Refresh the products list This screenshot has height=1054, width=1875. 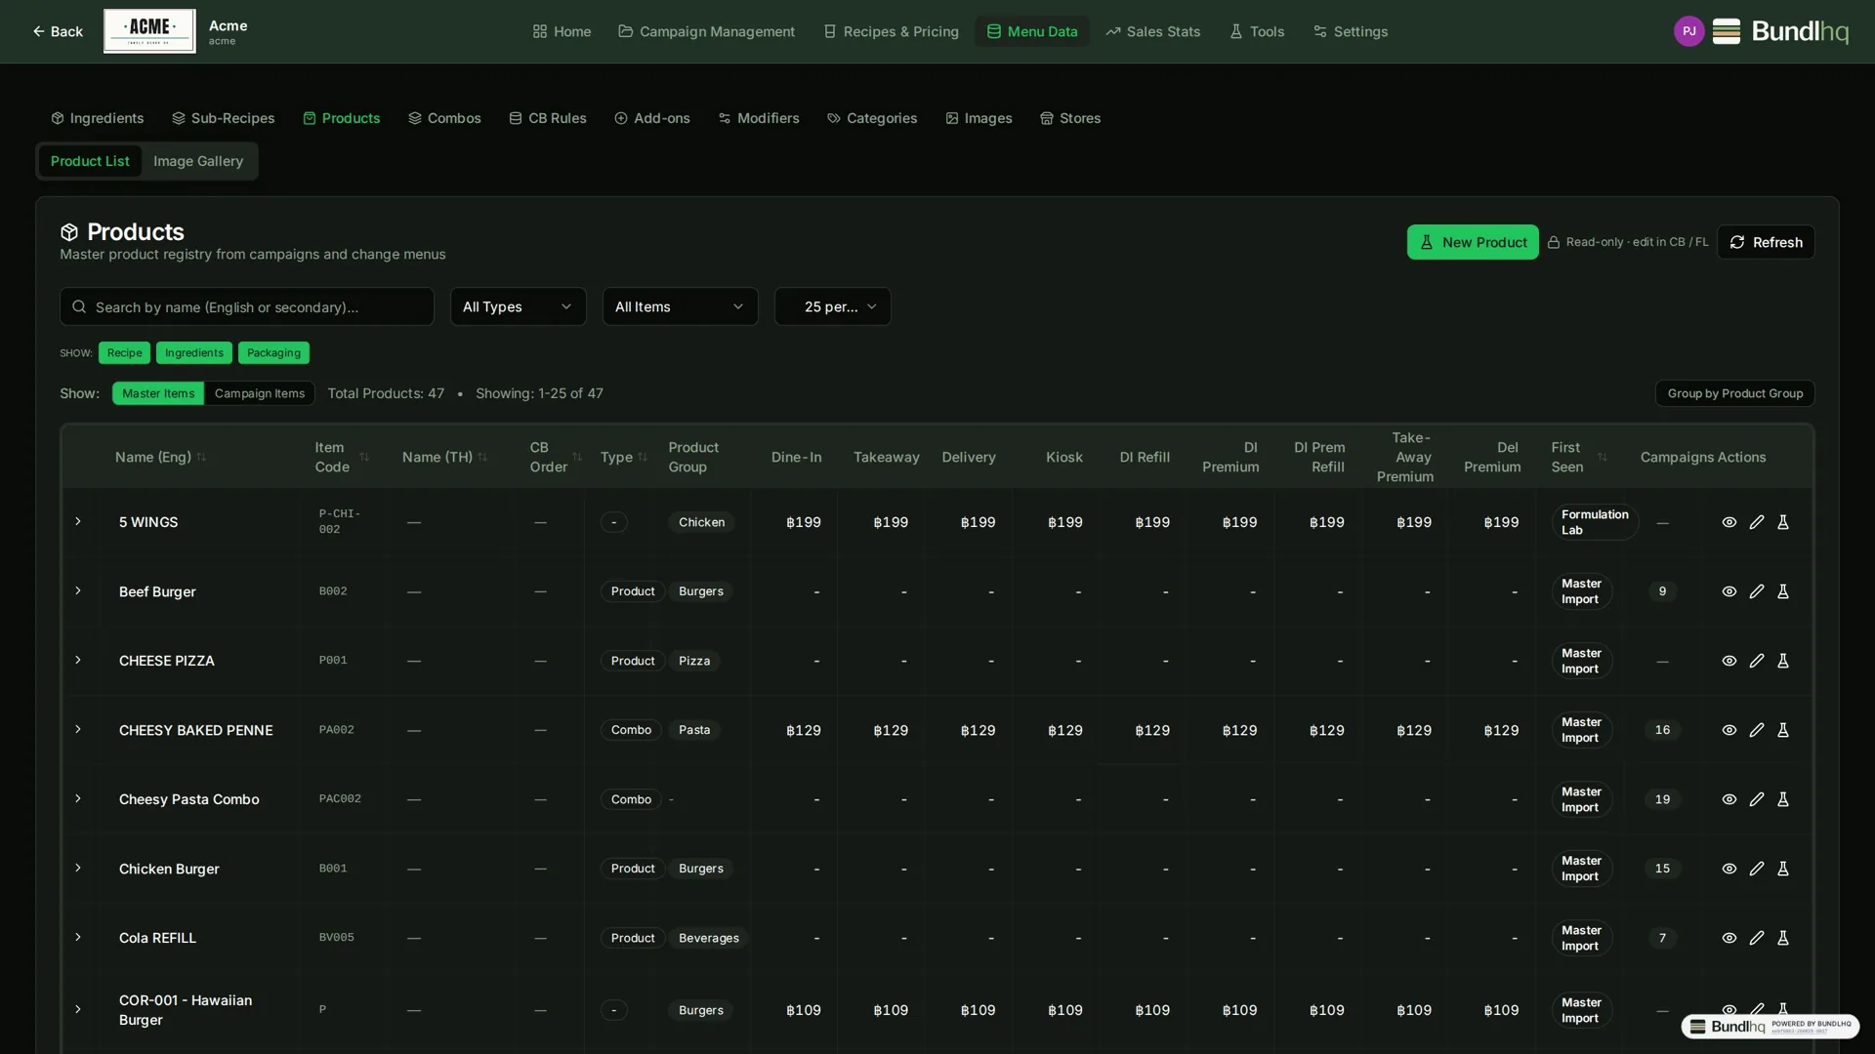tap(1766, 242)
